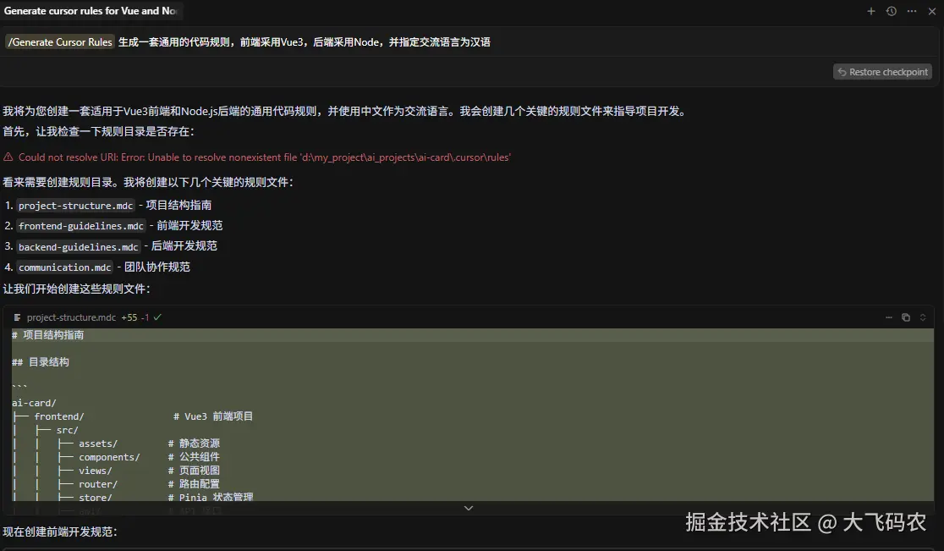Viewport: 944px width, 551px height.
Task: Click the prompt text mentioning Vue3 and Node
Action: click(304, 42)
